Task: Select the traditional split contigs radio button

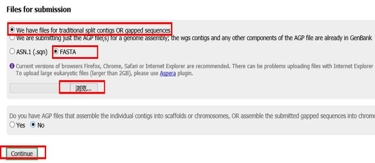Action: (12, 30)
